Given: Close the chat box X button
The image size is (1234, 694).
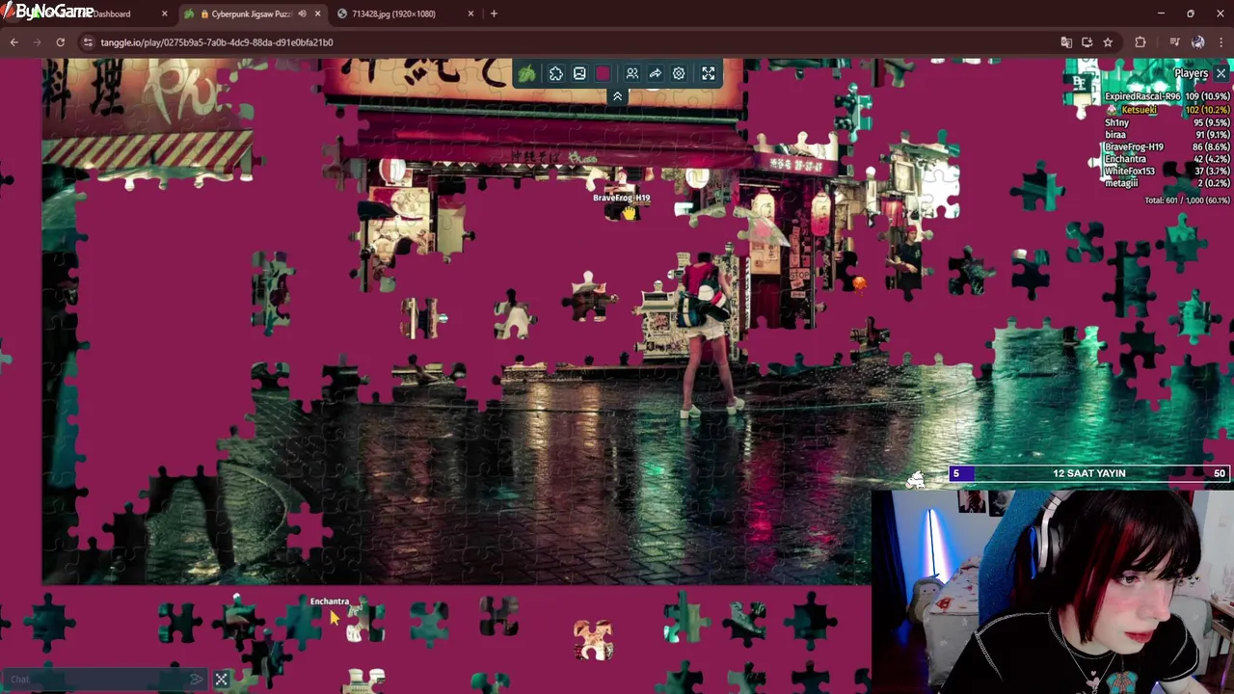Looking at the screenshot, I should pos(221,680).
